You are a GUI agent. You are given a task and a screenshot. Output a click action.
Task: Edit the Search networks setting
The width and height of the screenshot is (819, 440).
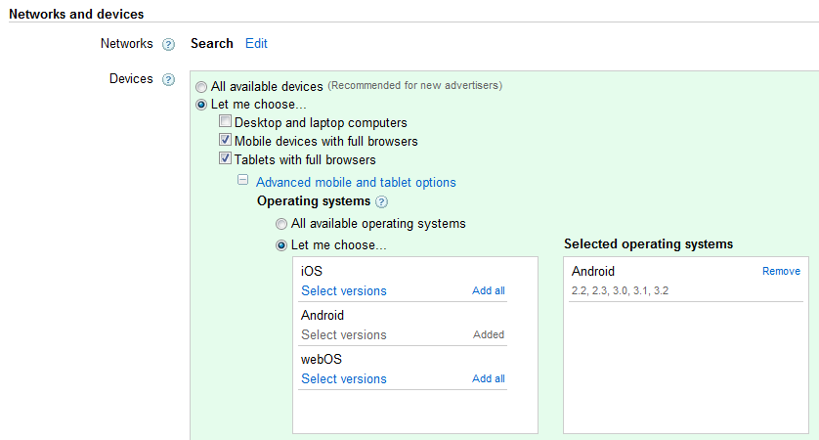tap(256, 43)
